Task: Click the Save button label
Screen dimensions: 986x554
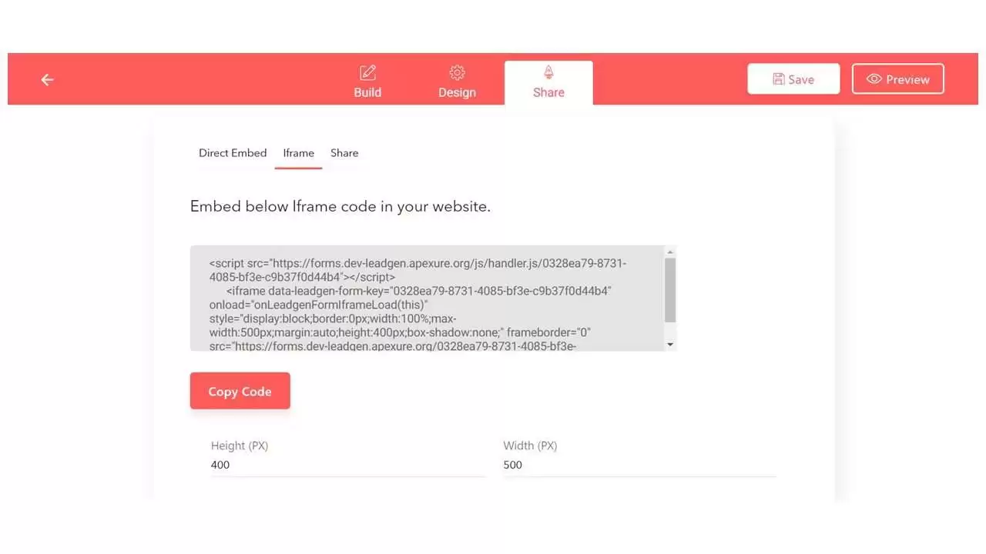Action: [801, 79]
